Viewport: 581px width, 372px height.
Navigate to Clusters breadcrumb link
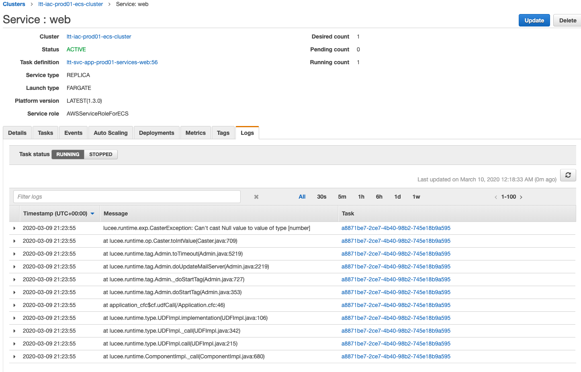coord(14,4)
